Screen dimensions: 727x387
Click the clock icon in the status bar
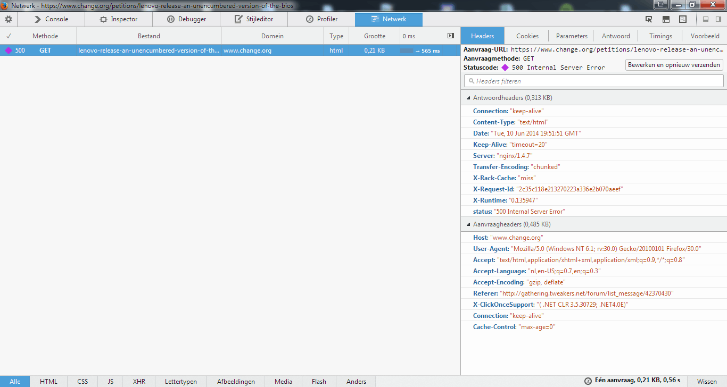[588, 381]
